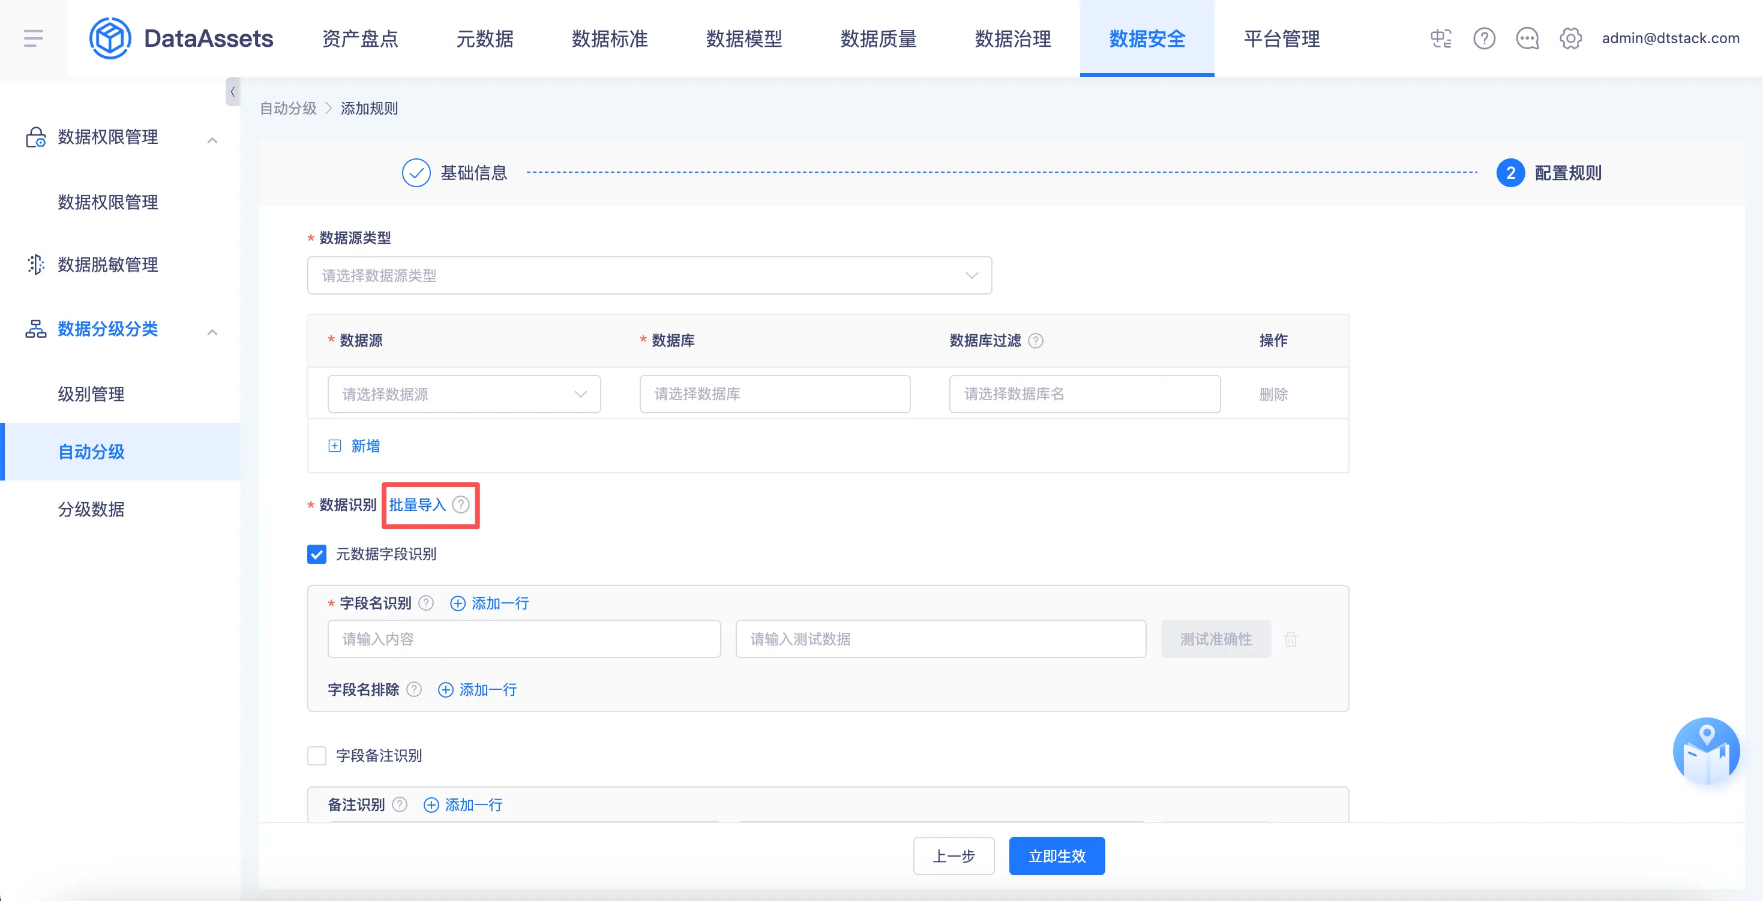Click the settings gear icon
This screenshot has width=1763, height=901.
click(1570, 38)
